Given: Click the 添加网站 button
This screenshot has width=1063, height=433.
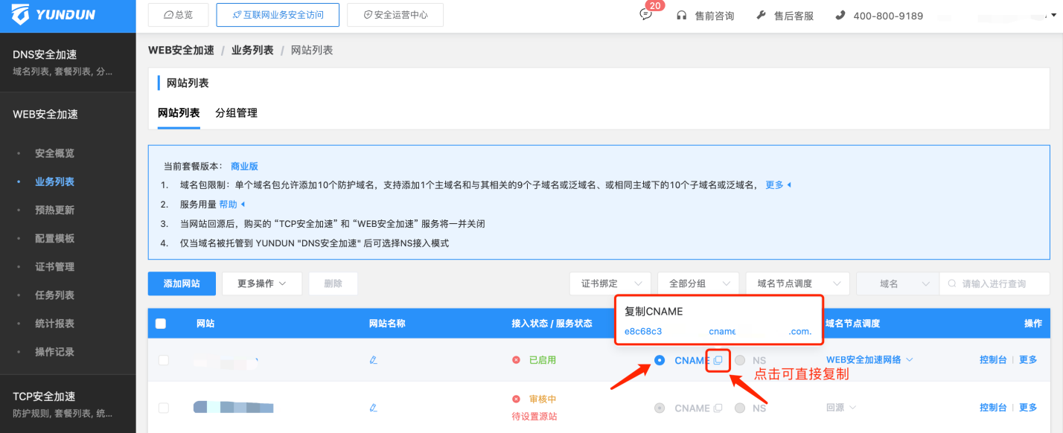Looking at the screenshot, I should (182, 283).
